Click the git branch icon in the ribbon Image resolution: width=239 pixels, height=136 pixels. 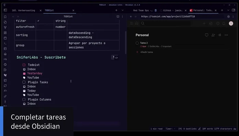(5, 27)
